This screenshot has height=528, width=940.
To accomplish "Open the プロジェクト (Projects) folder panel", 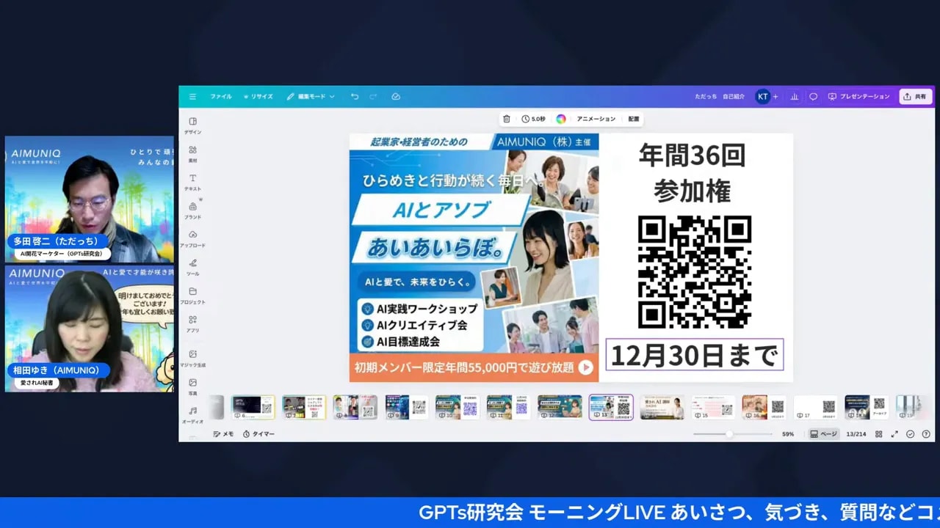I will [192, 295].
